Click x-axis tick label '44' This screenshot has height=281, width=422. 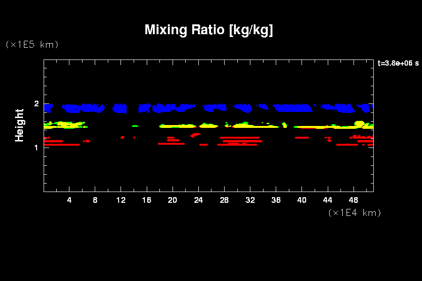(327, 200)
